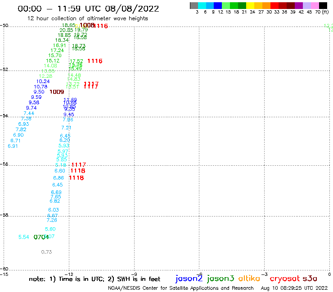Click the NOAA/NESDIS Center footer credit
This screenshot has width=333, height=292.
point(181,288)
